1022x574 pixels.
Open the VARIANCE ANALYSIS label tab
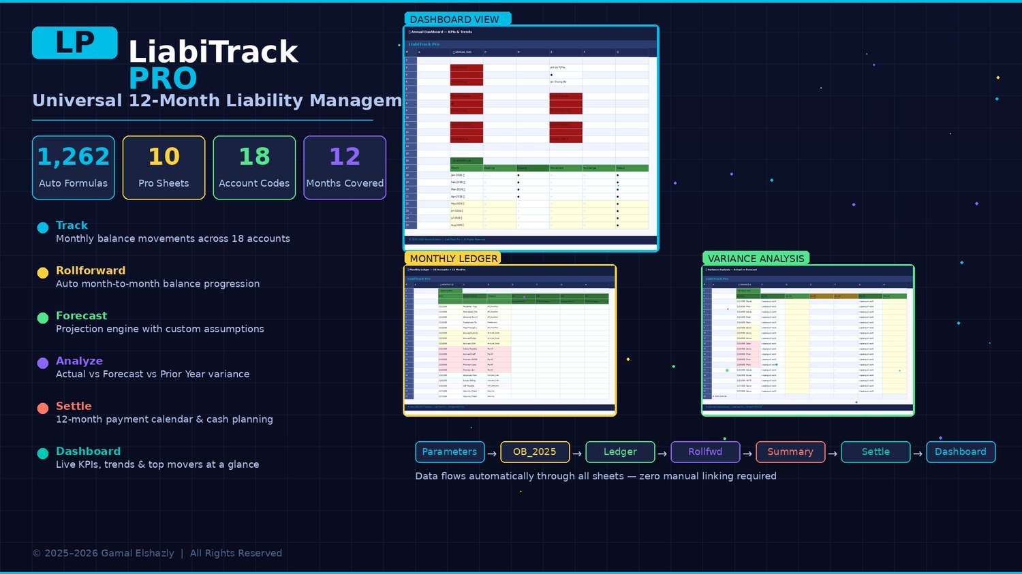(x=756, y=258)
